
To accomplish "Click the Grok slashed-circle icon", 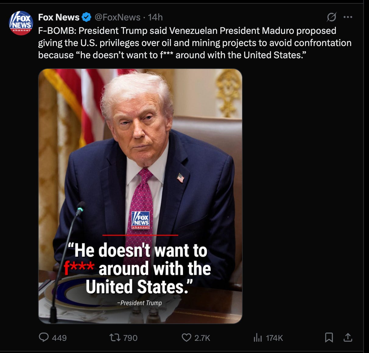I will pos(332,17).
